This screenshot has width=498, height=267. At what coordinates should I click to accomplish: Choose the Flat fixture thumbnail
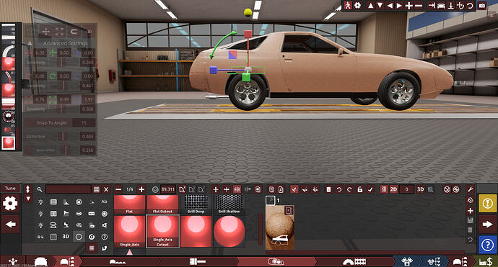[x=129, y=204]
